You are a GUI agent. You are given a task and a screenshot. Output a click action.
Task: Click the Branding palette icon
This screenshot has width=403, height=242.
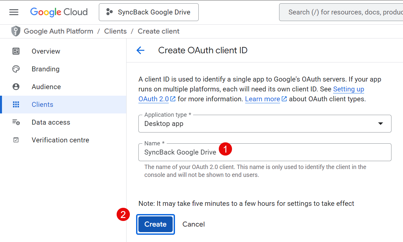pyautogui.click(x=16, y=69)
